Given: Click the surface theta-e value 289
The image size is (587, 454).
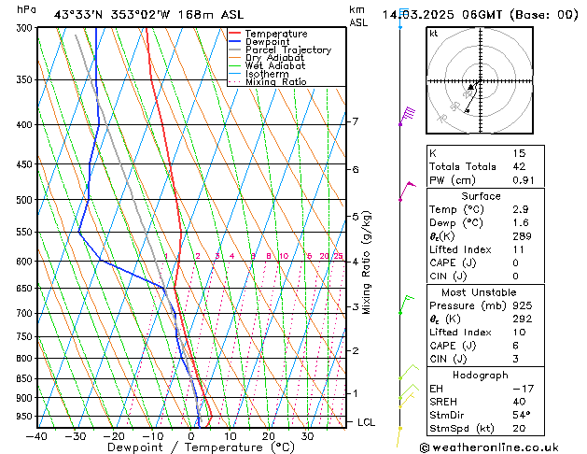Looking at the screenshot, I should point(523,236).
